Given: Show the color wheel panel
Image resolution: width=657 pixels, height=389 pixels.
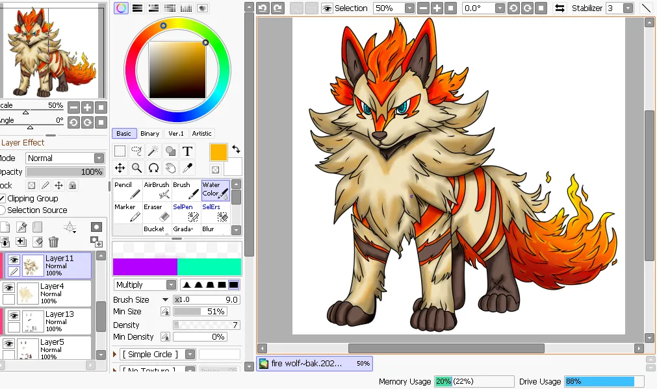Looking at the screenshot, I should (x=121, y=8).
